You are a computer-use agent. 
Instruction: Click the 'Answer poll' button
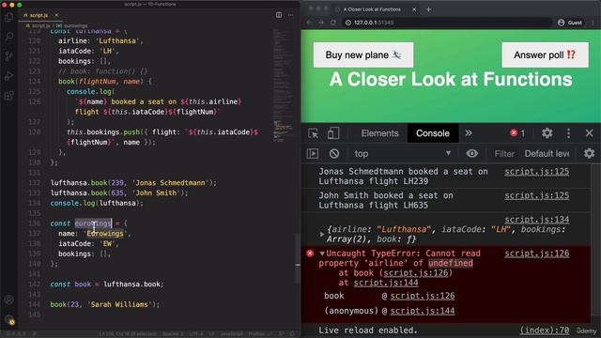pos(545,54)
